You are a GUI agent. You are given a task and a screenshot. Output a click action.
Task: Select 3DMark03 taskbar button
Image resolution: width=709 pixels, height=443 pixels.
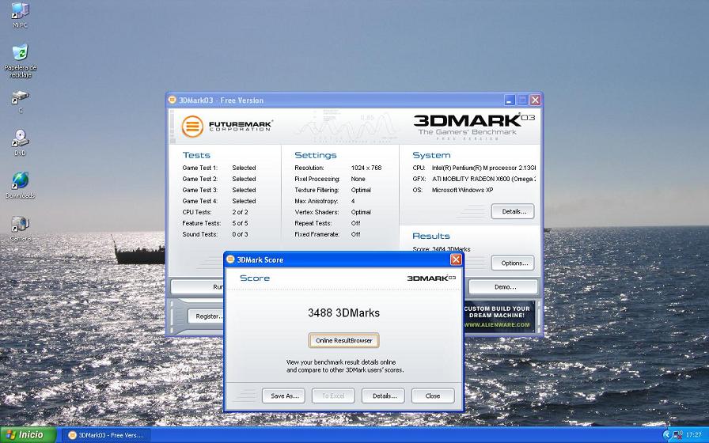[x=105, y=435]
